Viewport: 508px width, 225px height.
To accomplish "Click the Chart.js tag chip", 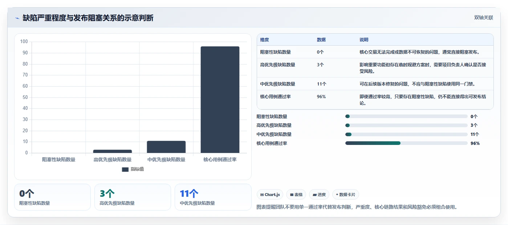I will (270, 195).
